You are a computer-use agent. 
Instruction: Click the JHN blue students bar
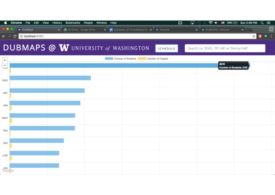point(34,166)
